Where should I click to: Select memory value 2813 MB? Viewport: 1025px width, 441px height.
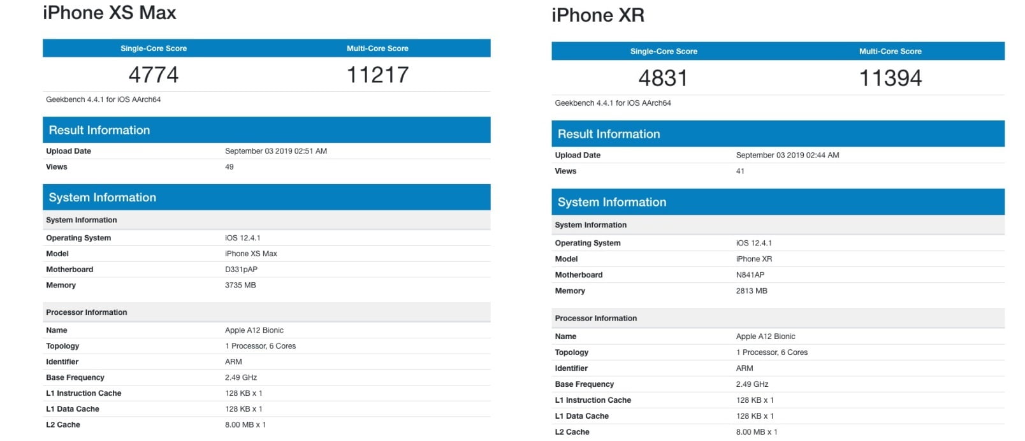[751, 291]
